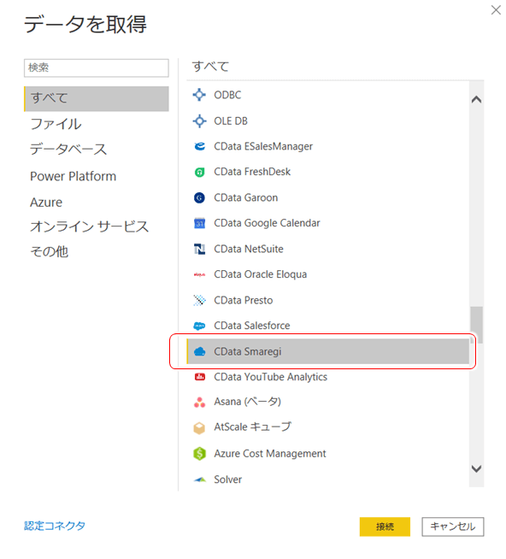
Task: Click the CData NetSuite icon
Action: tap(199, 249)
